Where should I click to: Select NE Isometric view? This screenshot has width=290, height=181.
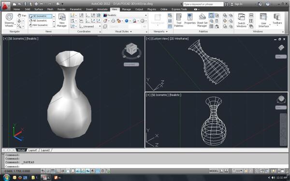pos(40,21)
